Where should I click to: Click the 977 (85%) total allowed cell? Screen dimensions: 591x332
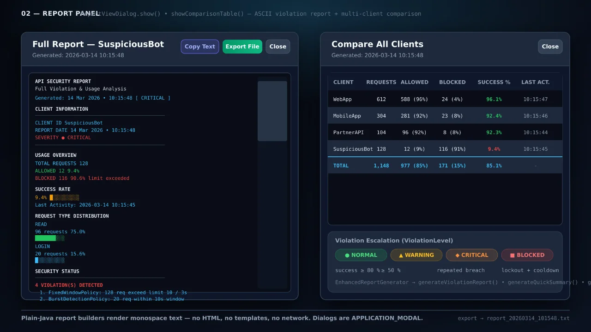pyautogui.click(x=415, y=166)
